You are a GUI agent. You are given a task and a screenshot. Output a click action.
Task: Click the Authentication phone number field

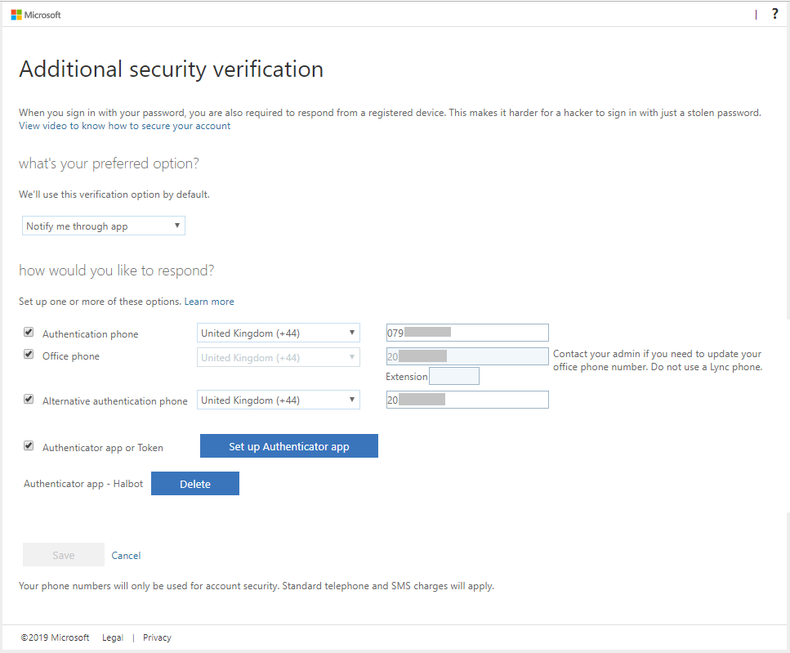coord(466,332)
